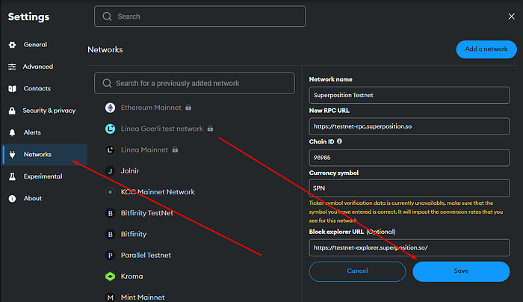Focus the Settings search field
This screenshot has width=523, height=302.
click(199, 16)
